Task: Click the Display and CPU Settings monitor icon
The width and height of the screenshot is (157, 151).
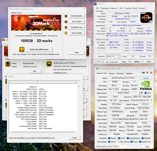Action: pos(49,64)
